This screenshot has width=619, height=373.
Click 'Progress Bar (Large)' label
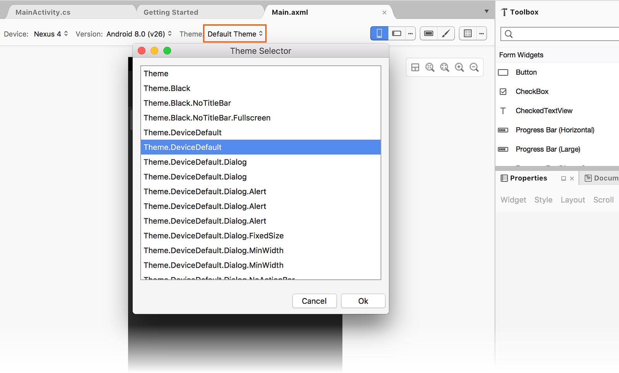548,149
